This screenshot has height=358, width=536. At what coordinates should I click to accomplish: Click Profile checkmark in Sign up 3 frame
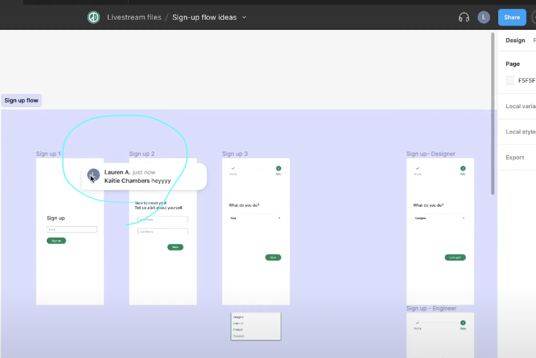coord(233,169)
